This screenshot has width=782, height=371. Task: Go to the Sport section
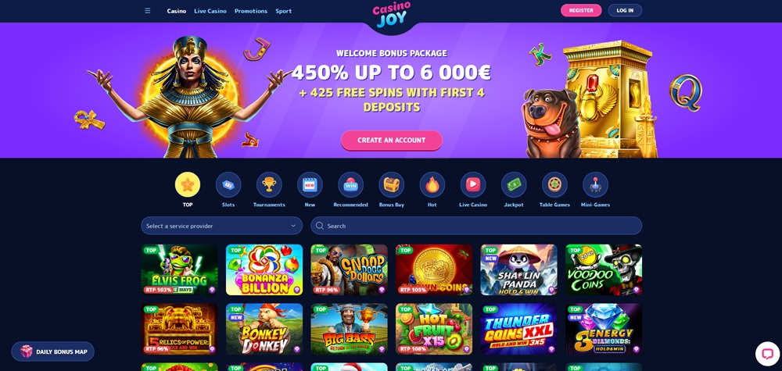tap(284, 11)
